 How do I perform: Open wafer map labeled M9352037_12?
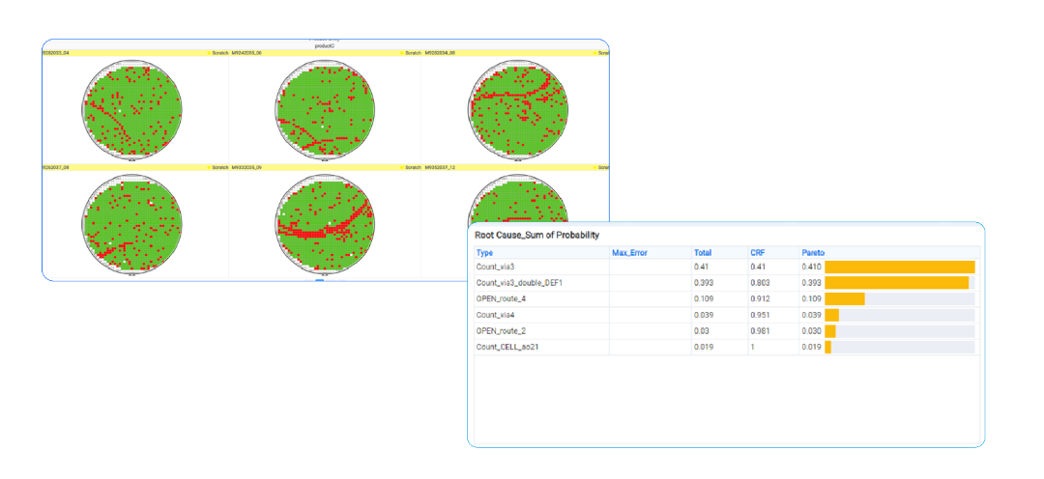pos(518,200)
